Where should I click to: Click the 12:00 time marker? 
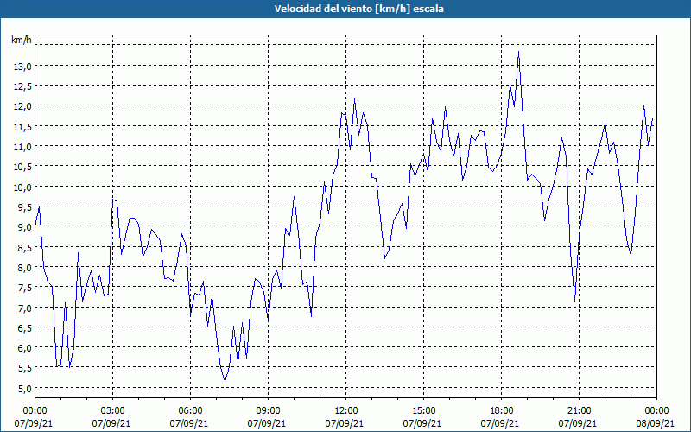(346, 411)
